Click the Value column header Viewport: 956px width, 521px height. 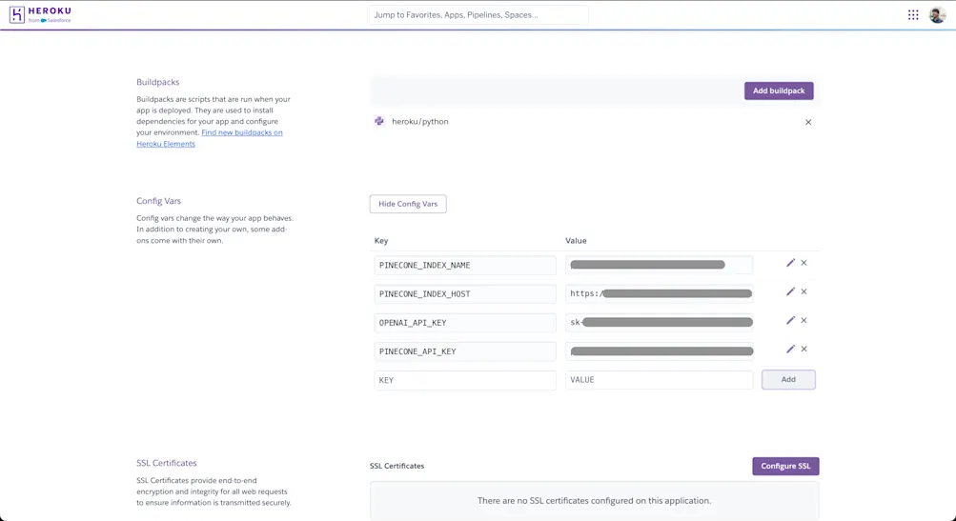[x=576, y=241]
